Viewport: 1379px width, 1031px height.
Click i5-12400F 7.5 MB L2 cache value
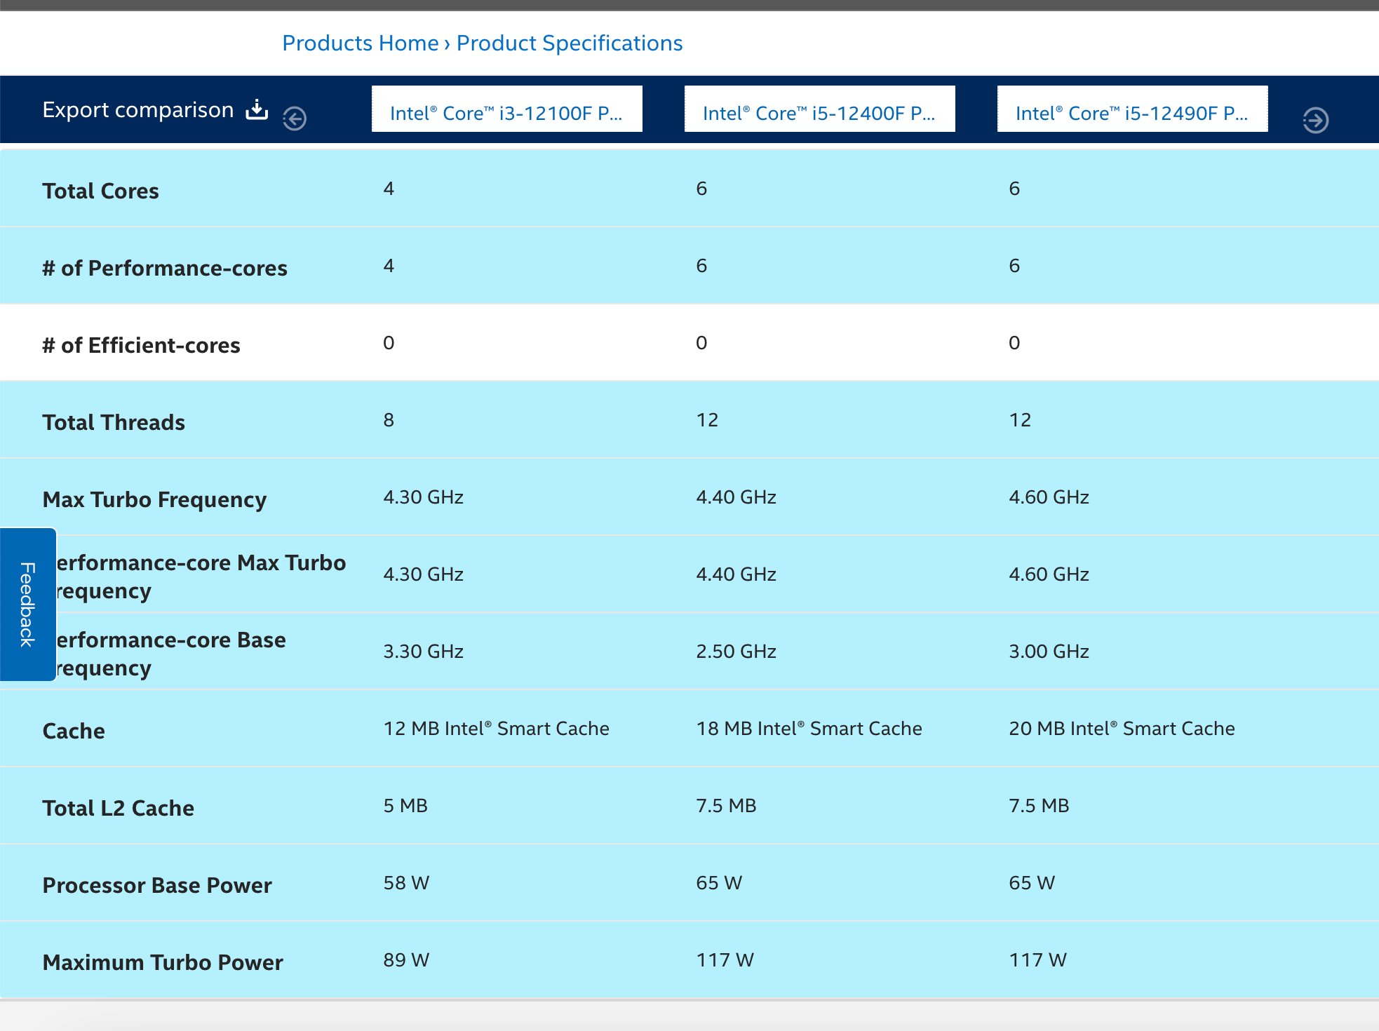[727, 806]
